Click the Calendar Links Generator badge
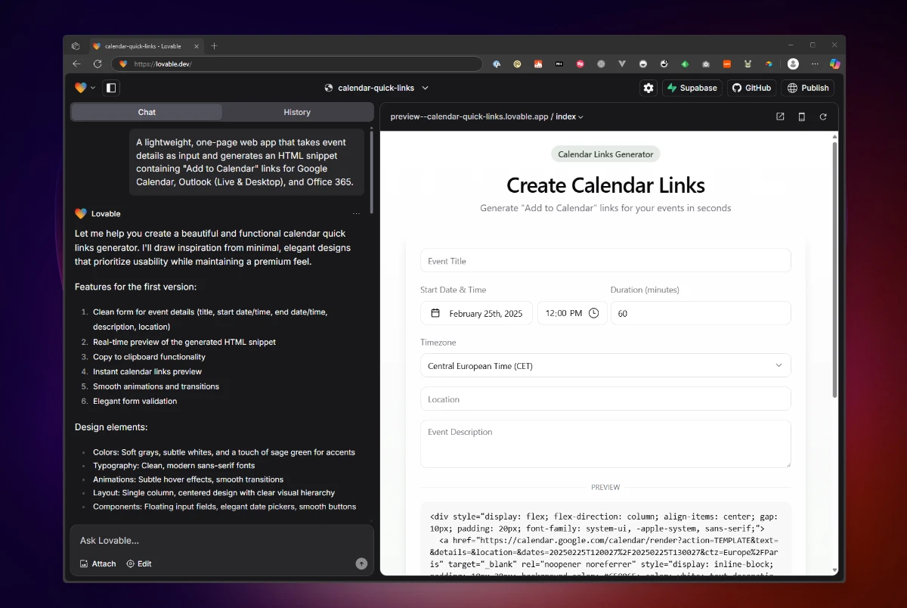This screenshot has width=907, height=608. [x=605, y=154]
